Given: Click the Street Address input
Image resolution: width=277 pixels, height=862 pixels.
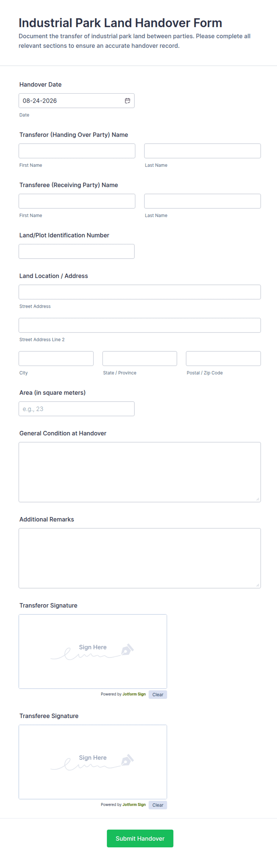Looking at the screenshot, I should (x=139, y=292).
